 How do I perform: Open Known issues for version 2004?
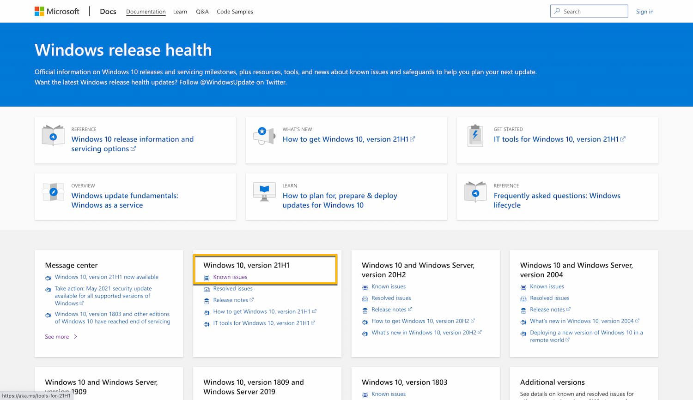click(x=547, y=287)
